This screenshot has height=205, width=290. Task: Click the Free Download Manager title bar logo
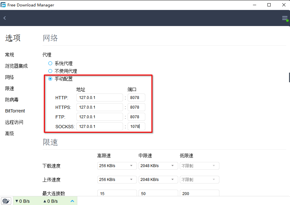4,5
